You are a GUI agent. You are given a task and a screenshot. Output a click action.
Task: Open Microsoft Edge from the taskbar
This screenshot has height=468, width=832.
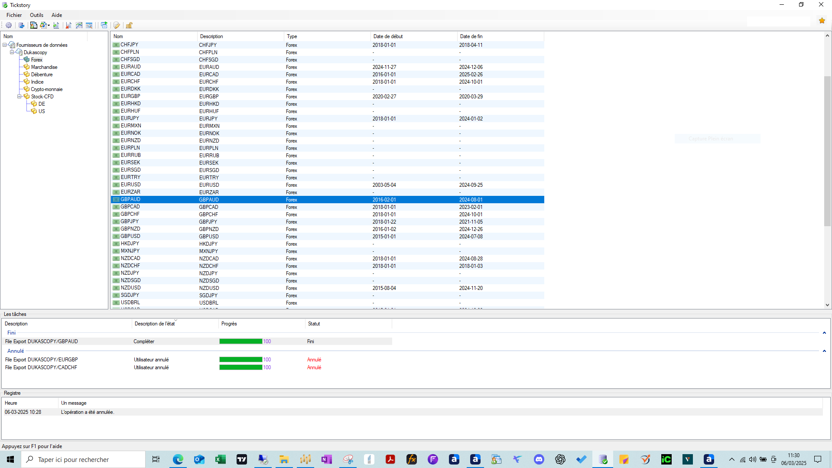click(178, 459)
